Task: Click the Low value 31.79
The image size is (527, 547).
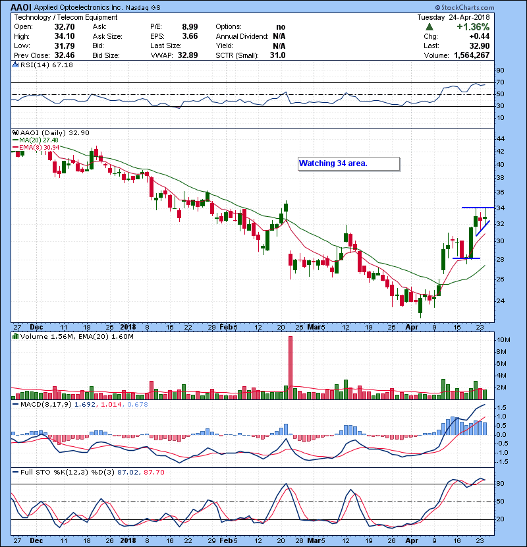Action: 65,45
